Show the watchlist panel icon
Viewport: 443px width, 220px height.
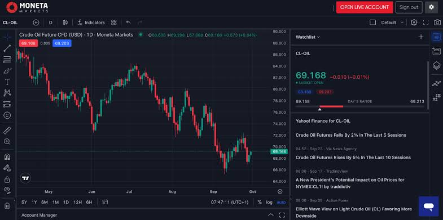tap(436, 37)
